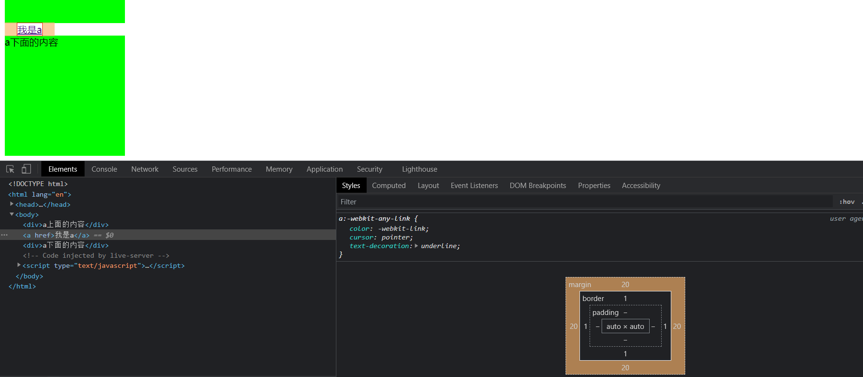Switch to the Performance tab
Screen dimensions: 863x377
click(232, 169)
